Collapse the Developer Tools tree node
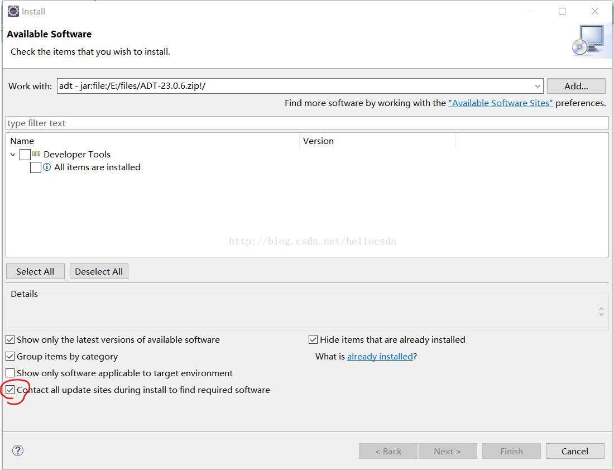Viewport: 614px width, 470px height. click(x=13, y=155)
